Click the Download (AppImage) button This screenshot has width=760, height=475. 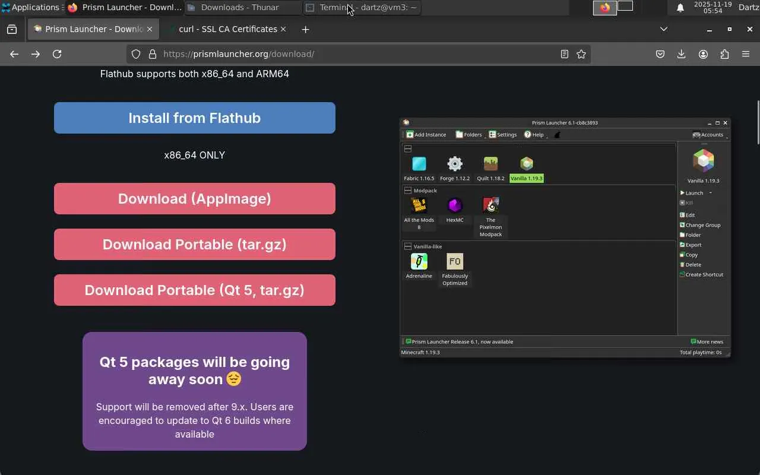[195, 198]
